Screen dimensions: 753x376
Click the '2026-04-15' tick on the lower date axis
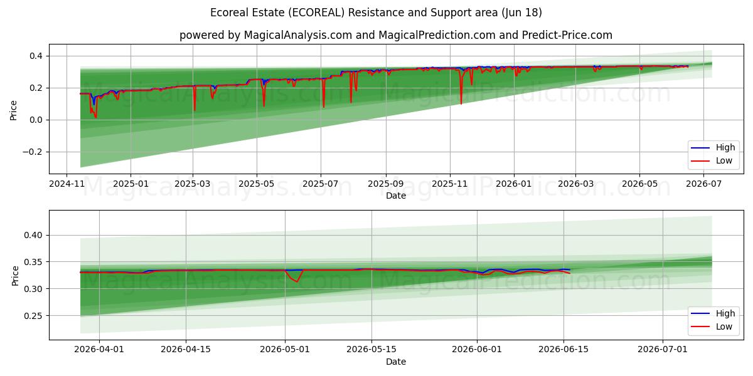coord(186,350)
